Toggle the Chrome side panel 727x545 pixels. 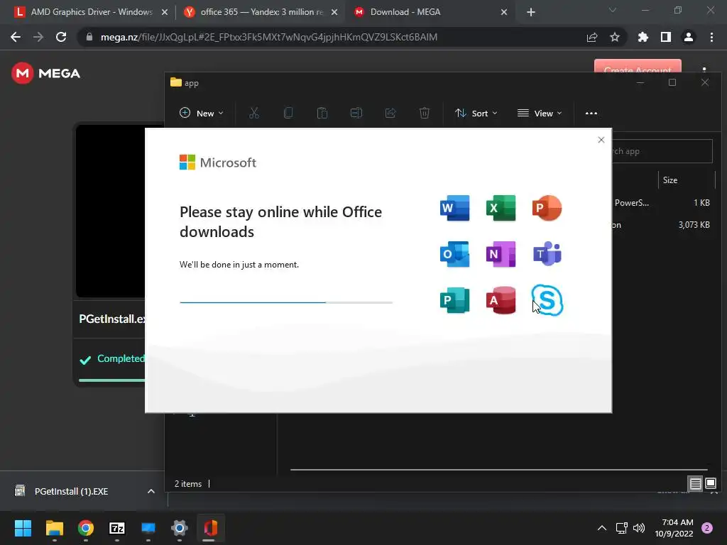[x=666, y=37]
